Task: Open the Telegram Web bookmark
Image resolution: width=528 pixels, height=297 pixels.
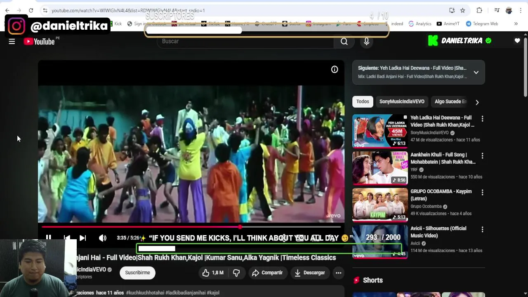Action: [482, 24]
